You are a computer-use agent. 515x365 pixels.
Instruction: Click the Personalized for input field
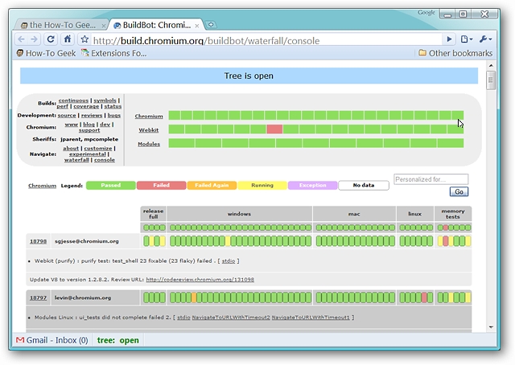431,179
